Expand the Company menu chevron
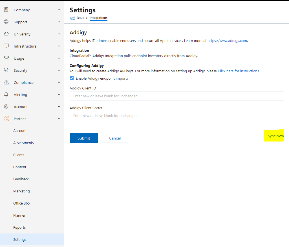This screenshot has width=289, height=247. [59, 10]
